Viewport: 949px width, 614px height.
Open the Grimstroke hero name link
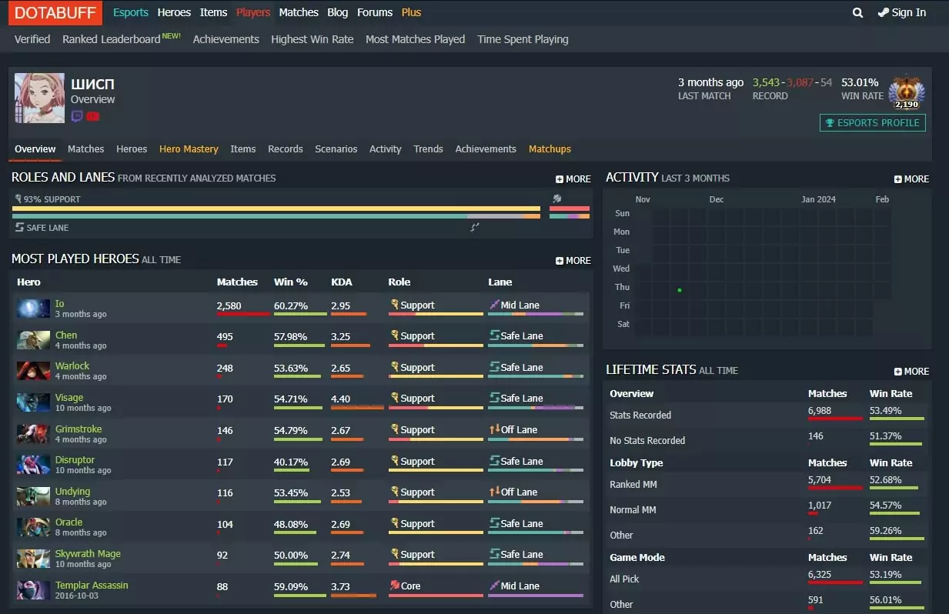[79, 429]
